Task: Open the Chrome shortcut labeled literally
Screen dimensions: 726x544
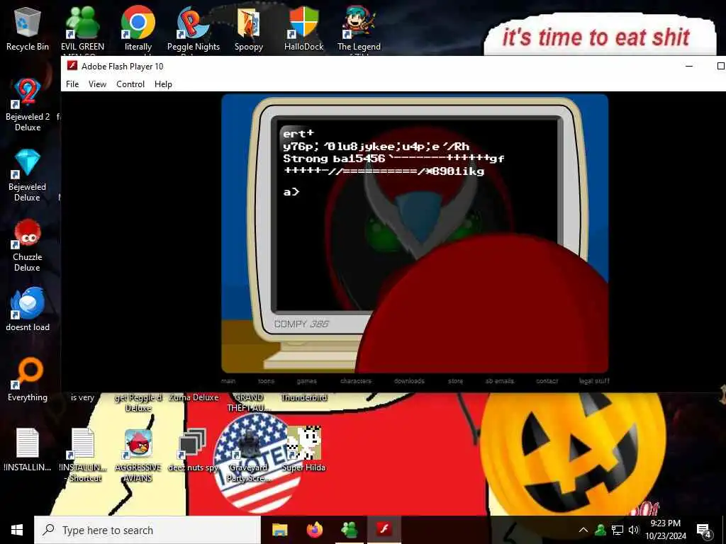Action: tap(138, 28)
